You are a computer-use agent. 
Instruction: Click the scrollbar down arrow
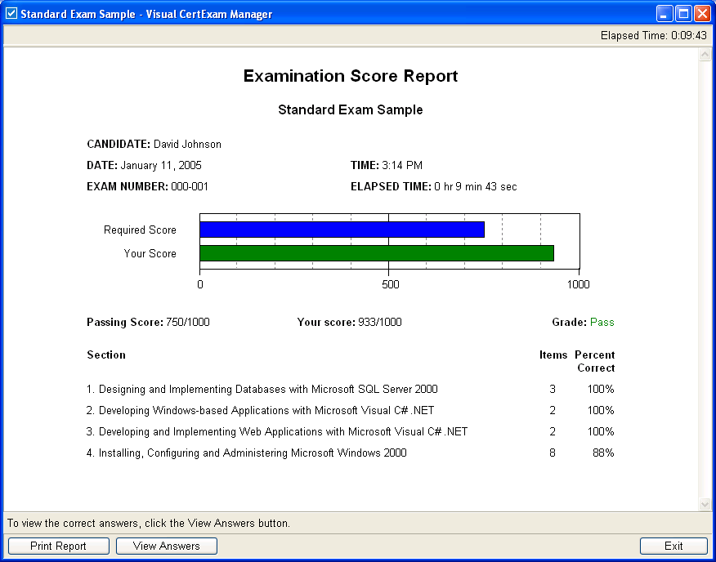[705, 504]
